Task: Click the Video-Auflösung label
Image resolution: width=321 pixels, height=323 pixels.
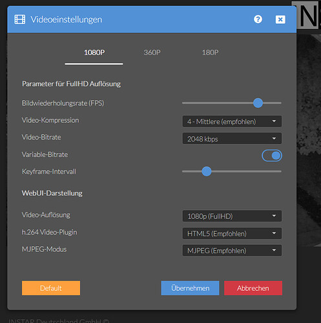Action: (46, 215)
